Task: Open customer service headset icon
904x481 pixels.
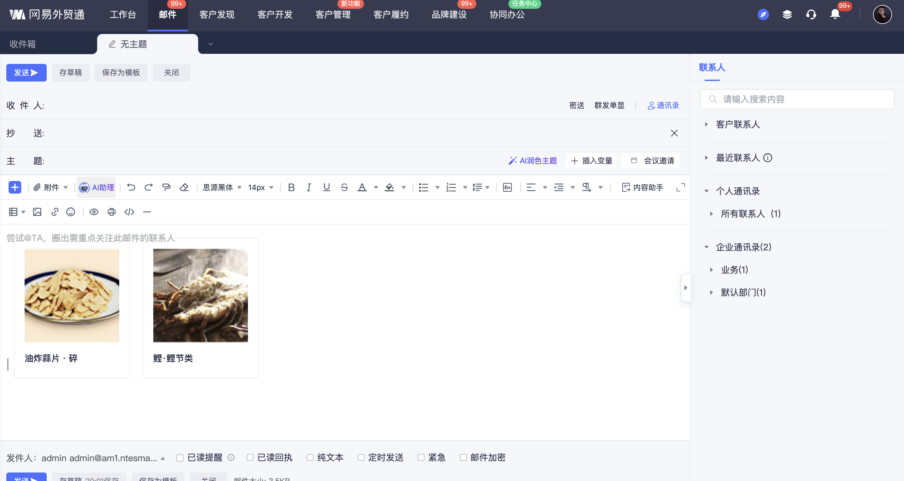Action: tap(811, 15)
